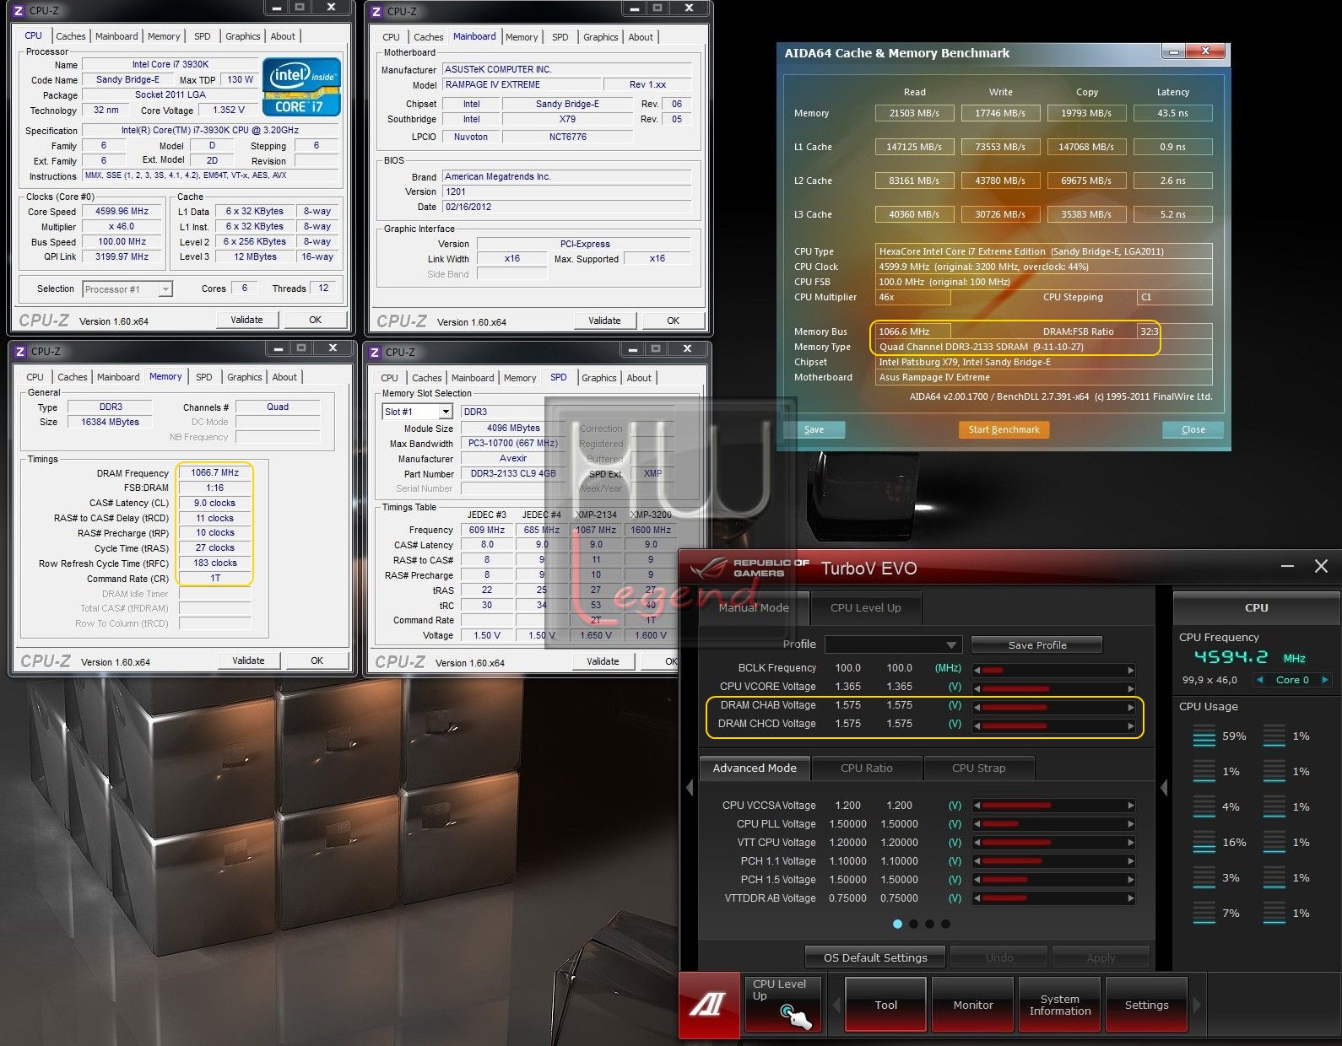The image size is (1342, 1046).
Task: Click the Part Number field DDR3-2133 CL9 4GB
Action: point(513,474)
